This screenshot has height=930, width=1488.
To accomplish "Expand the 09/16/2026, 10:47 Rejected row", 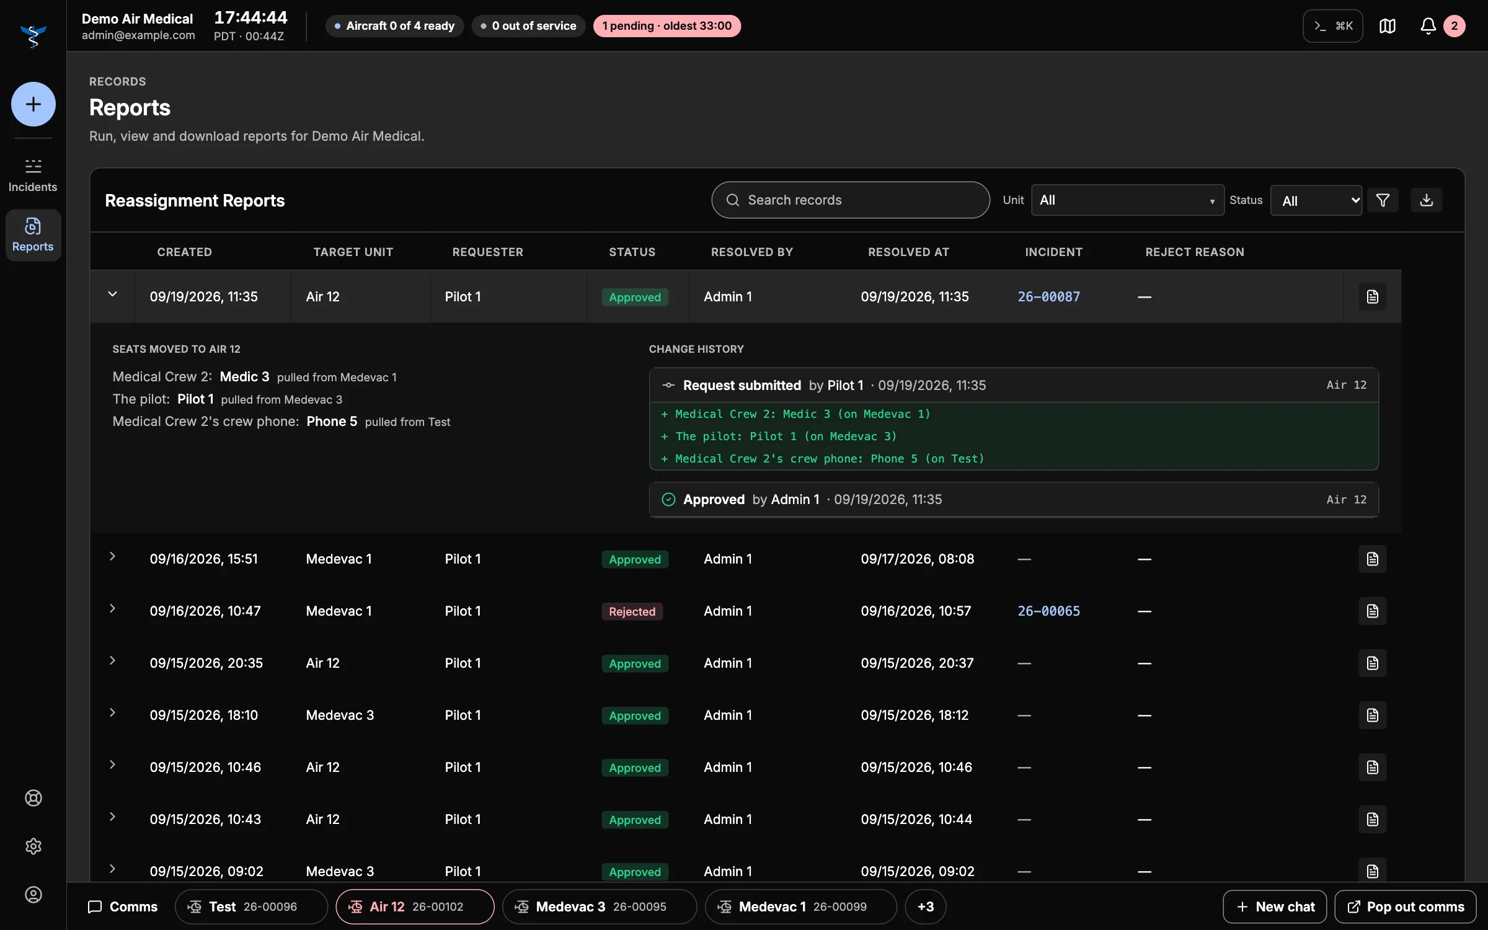I will (112, 609).
